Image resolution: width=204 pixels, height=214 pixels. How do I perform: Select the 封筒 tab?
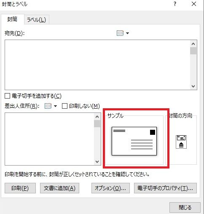12,19
